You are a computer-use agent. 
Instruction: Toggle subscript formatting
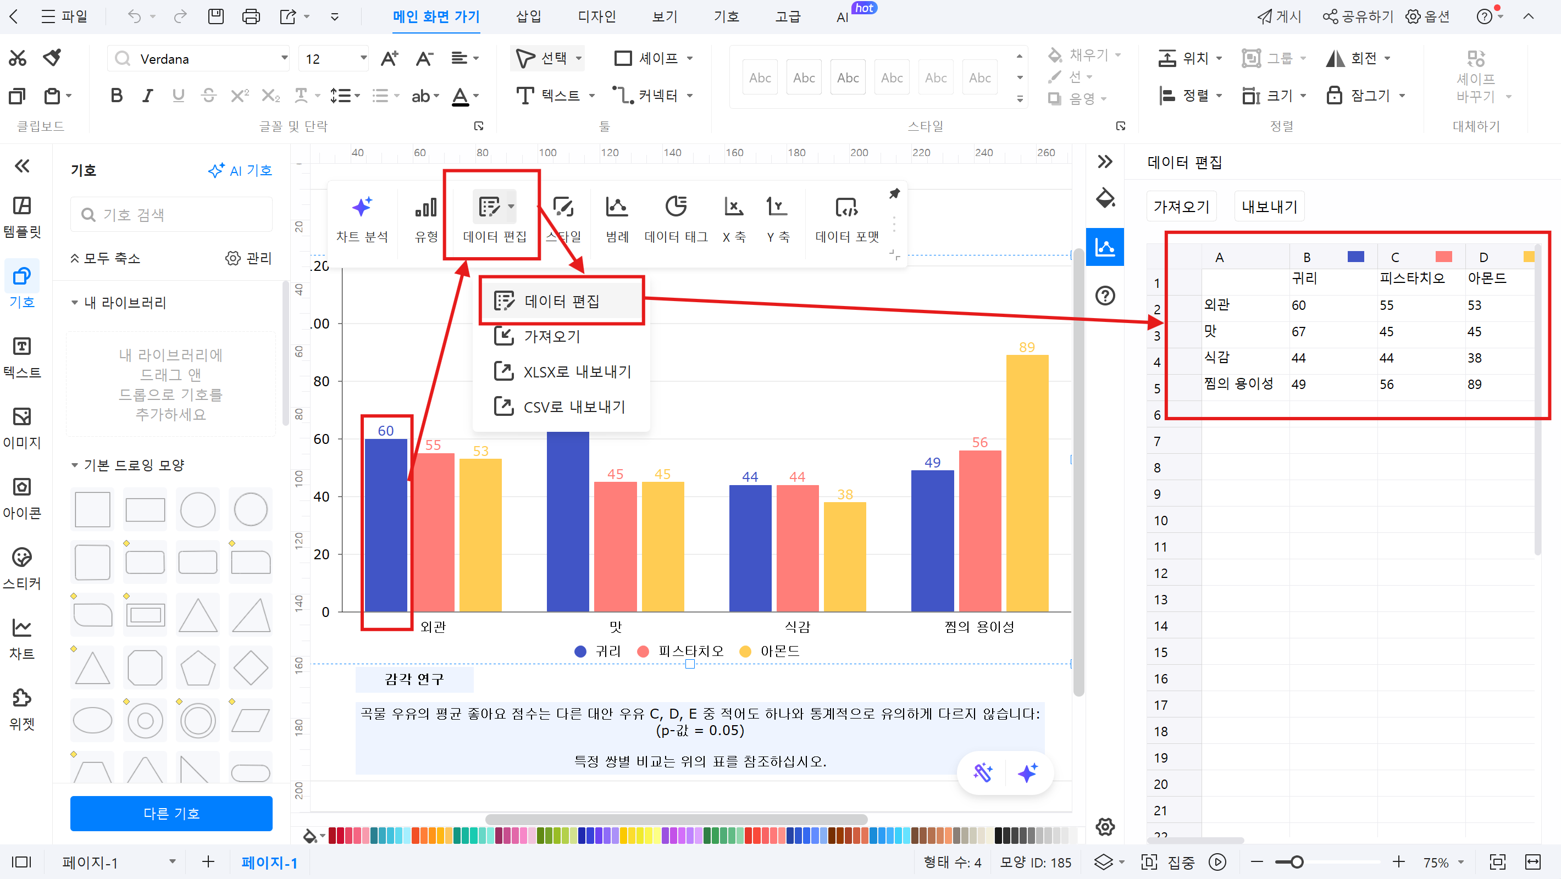(271, 96)
